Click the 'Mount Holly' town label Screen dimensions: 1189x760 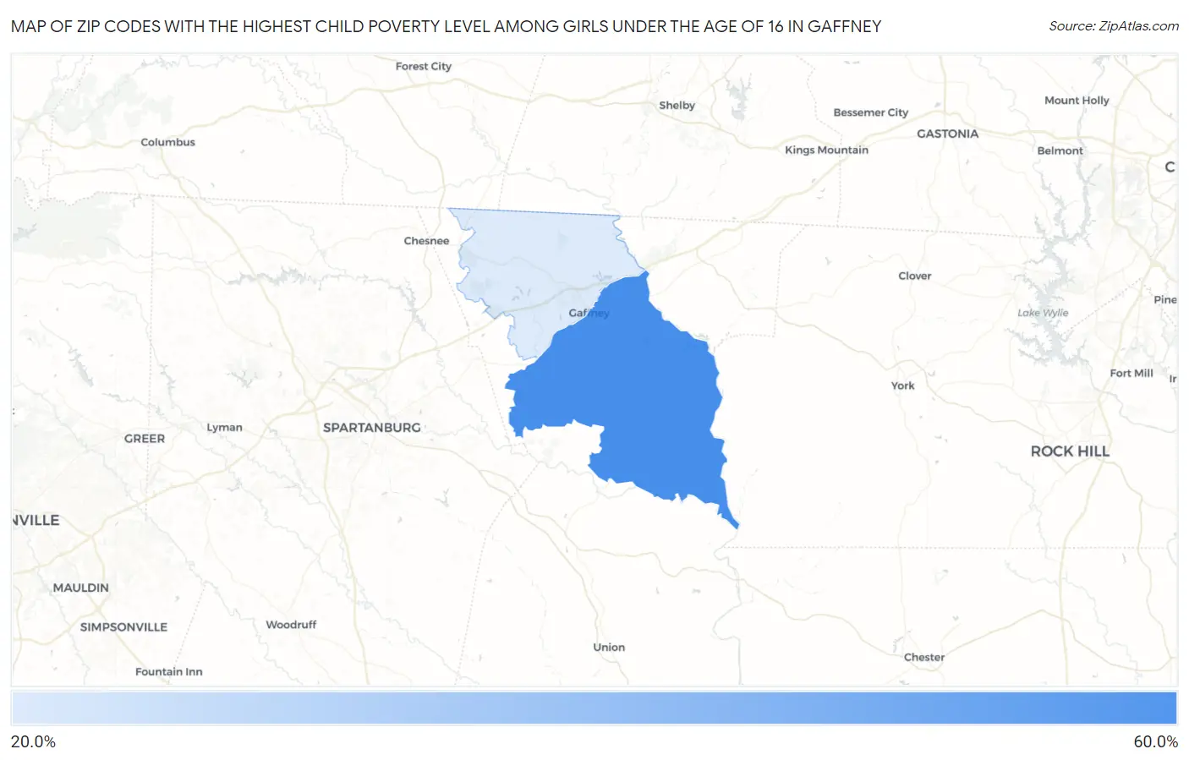coord(1077,100)
